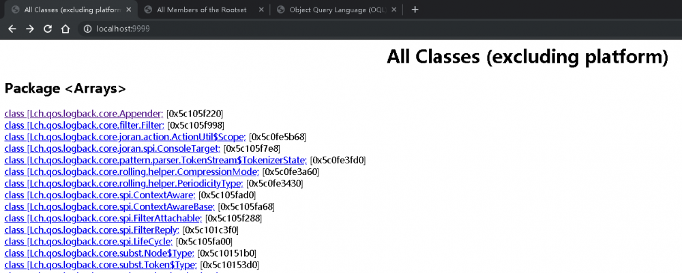Open the ConsoleTarget class link

point(113,149)
